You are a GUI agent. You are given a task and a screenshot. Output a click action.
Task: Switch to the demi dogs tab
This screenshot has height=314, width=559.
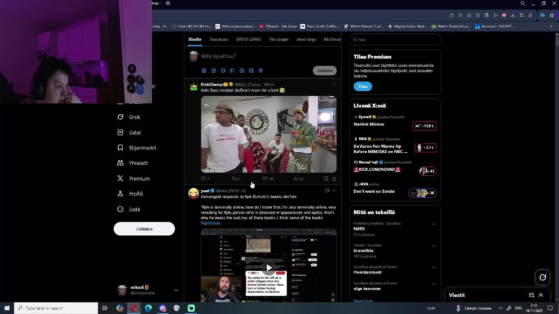(306, 39)
